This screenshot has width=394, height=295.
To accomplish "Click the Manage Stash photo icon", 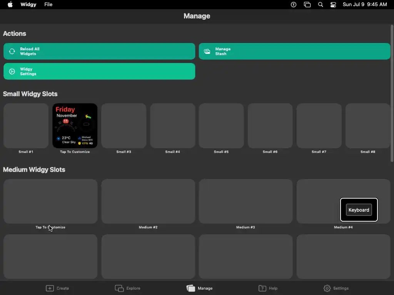I will (207, 51).
